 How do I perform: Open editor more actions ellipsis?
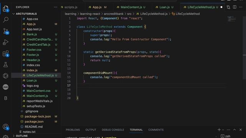(241, 7)
